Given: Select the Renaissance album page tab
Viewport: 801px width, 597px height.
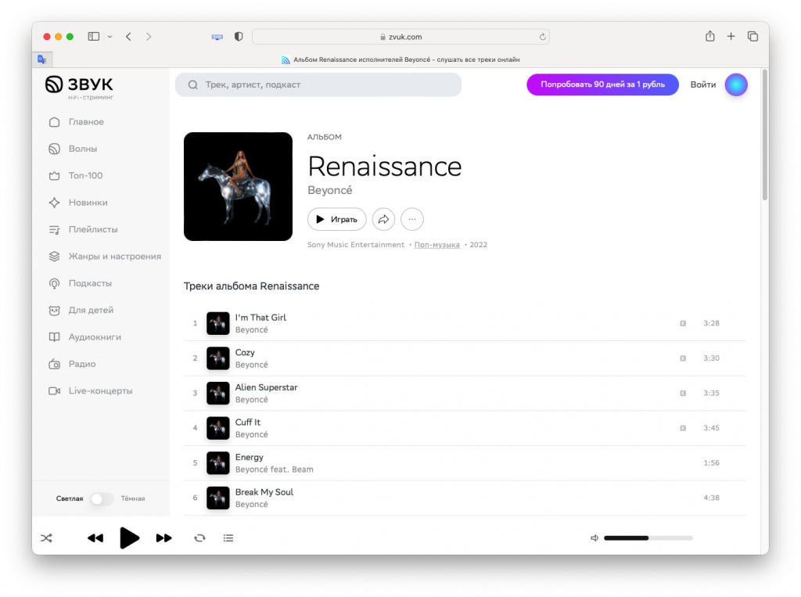Looking at the screenshot, I should 400,59.
